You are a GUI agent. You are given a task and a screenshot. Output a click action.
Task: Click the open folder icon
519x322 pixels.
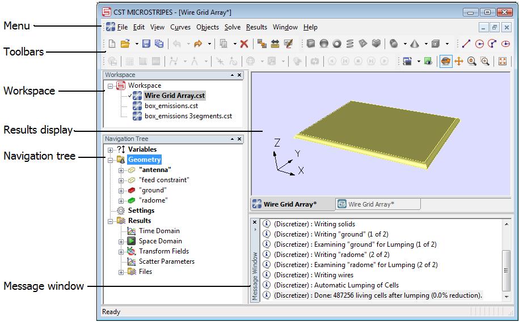[x=125, y=44]
